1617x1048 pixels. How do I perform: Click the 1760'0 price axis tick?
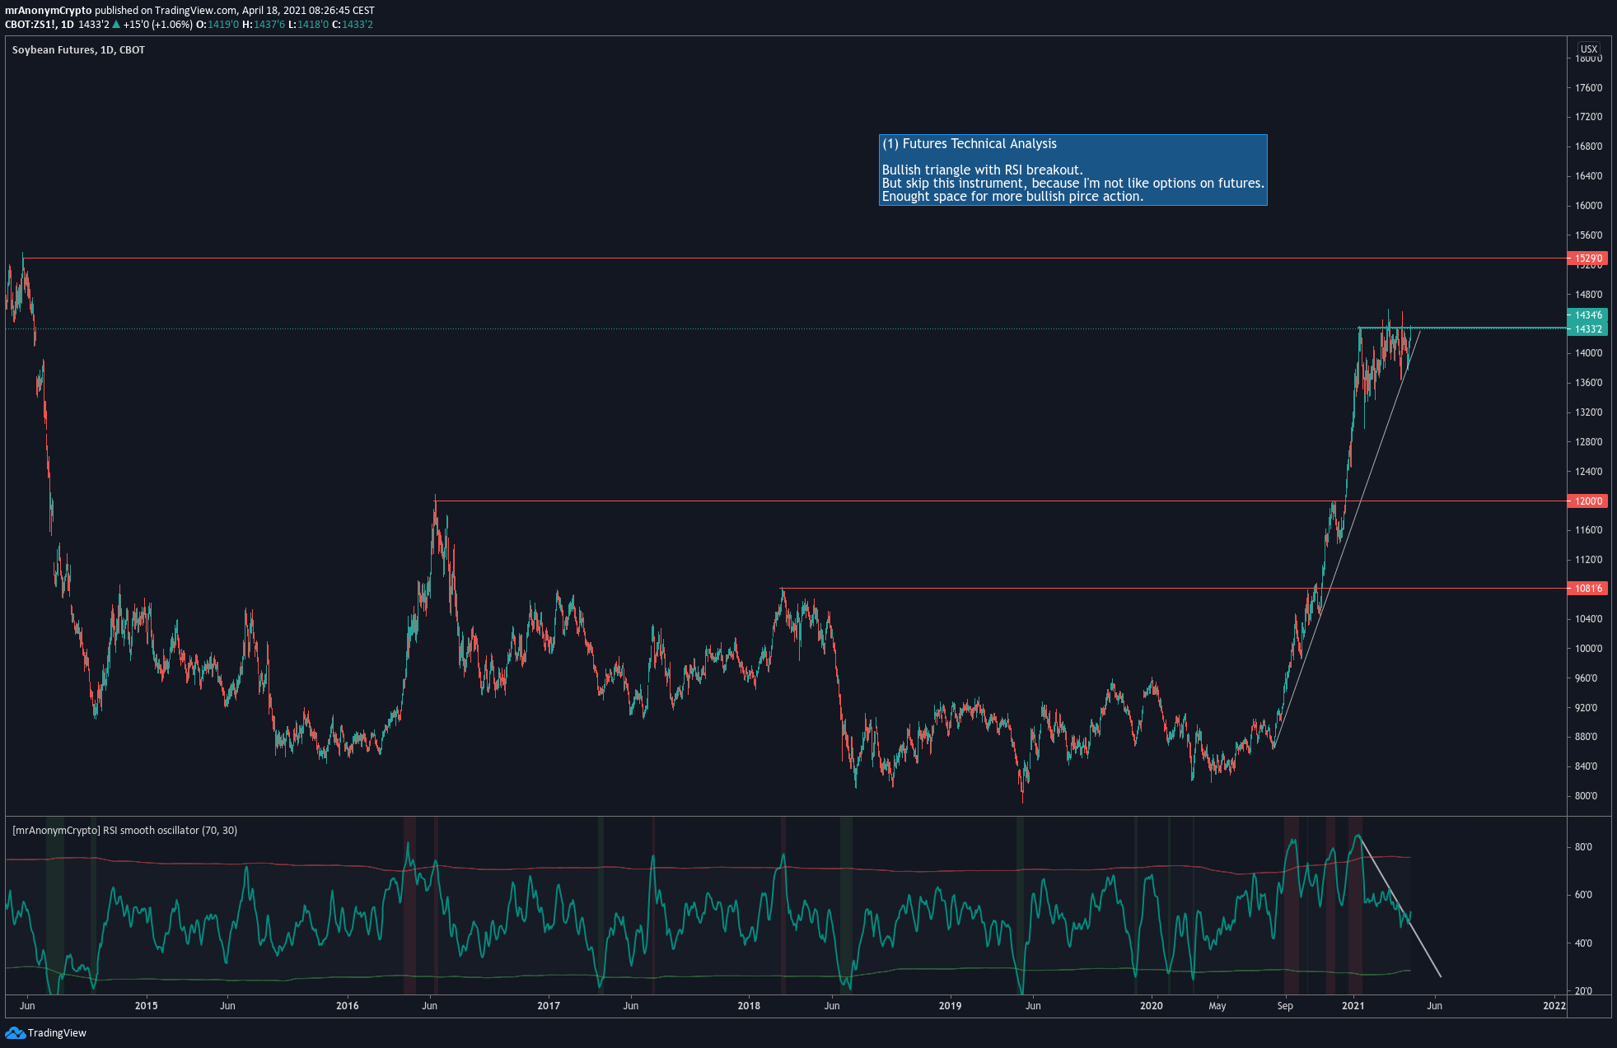click(x=1589, y=88)
